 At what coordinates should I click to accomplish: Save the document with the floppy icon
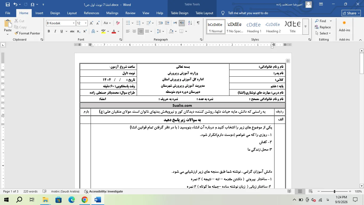[x=7, y=4]
